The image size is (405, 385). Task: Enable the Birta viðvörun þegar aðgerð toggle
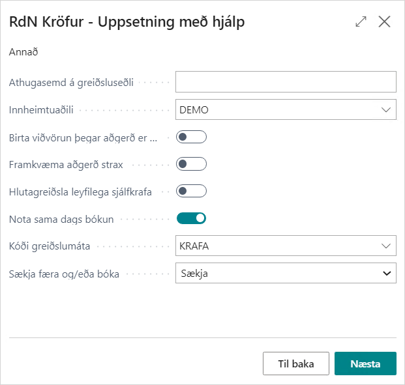tap(191, 137)
